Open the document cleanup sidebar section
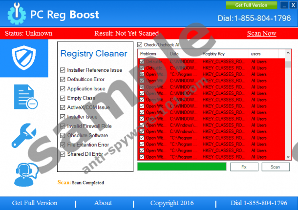298x210 pixels. [26, 97]
